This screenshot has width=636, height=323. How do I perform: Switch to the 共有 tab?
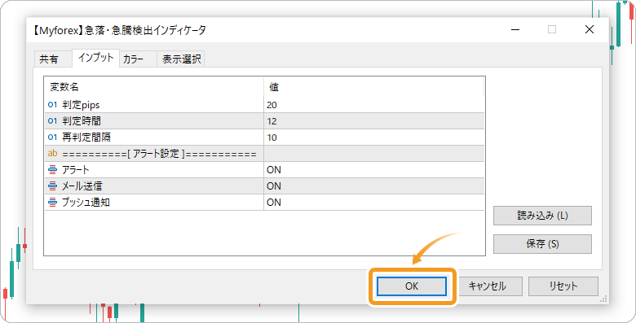pos(49,59)
